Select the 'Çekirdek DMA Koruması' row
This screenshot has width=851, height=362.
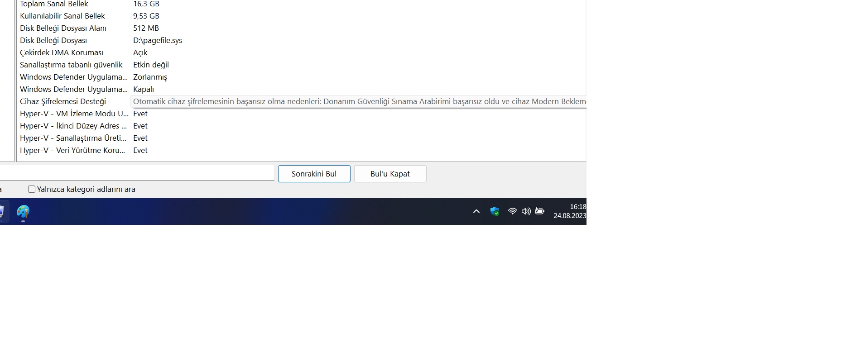click(x=301, y=52)
